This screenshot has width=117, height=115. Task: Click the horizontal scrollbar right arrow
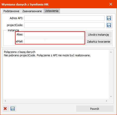[106, 101]
